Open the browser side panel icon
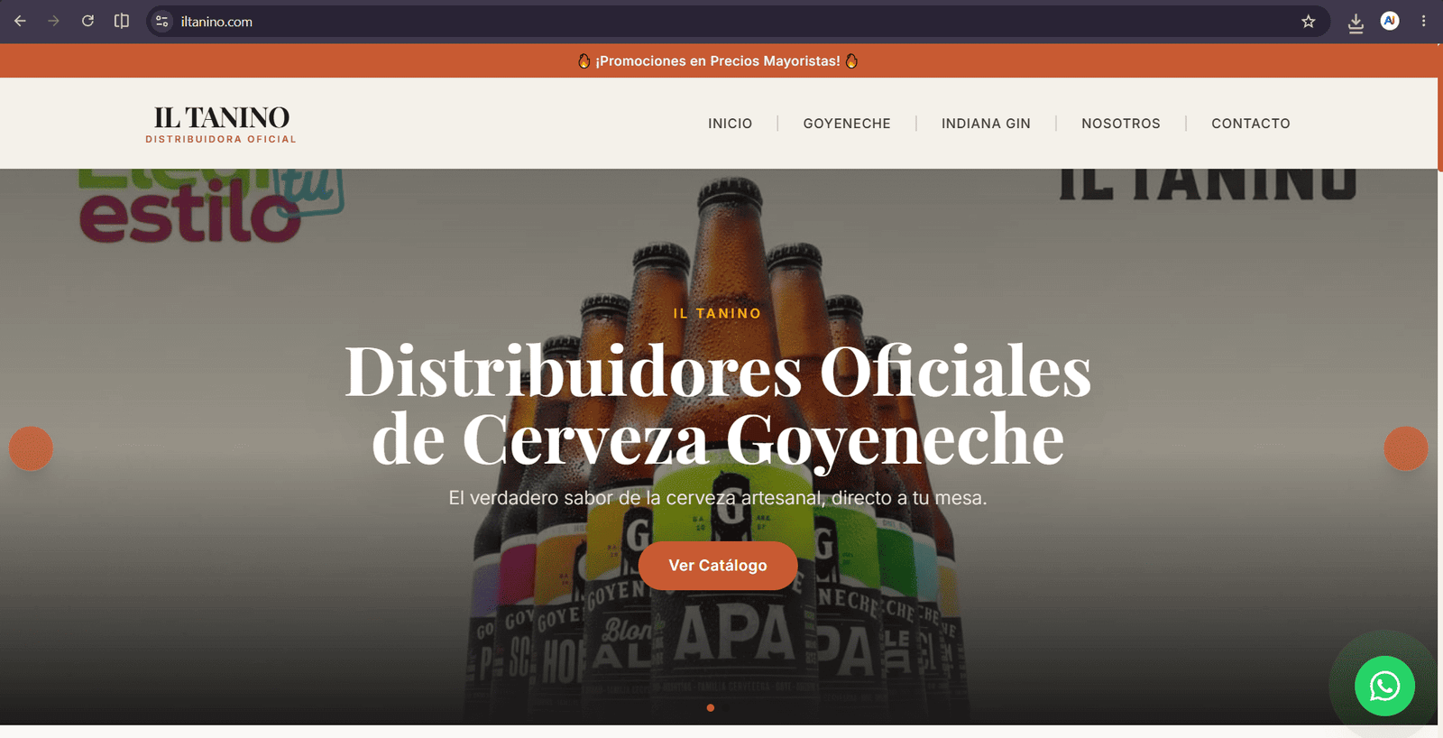 tap(122, 21)
